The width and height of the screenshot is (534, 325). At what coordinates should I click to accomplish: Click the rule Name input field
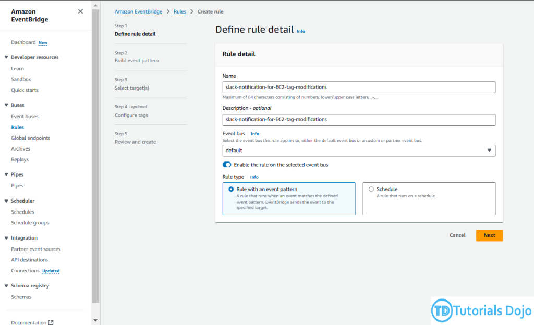pos(359,87)
